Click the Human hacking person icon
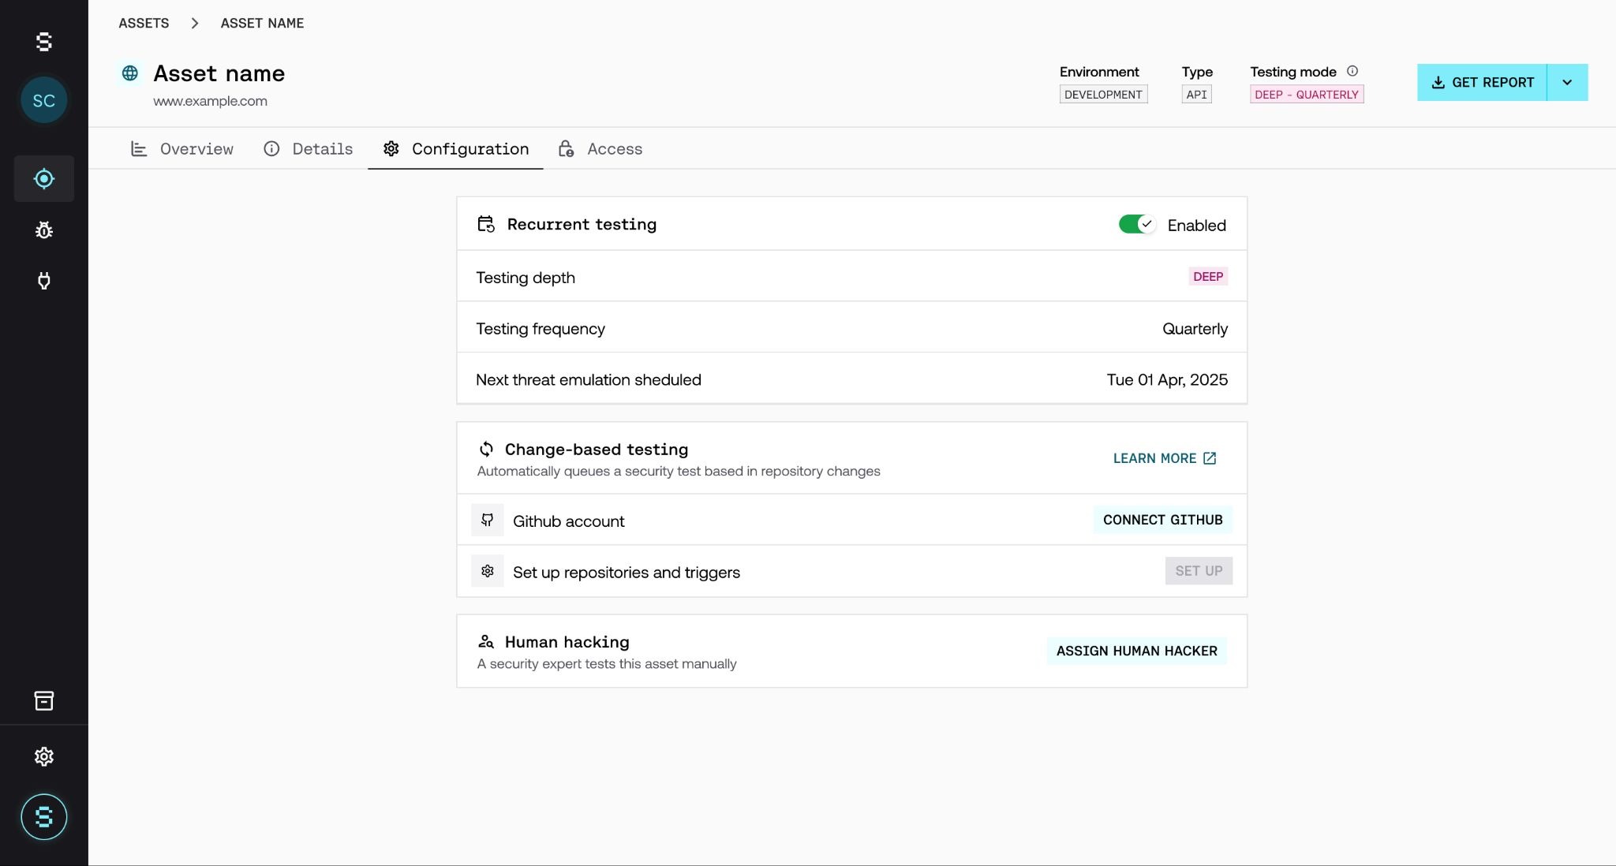 point(486,641)
